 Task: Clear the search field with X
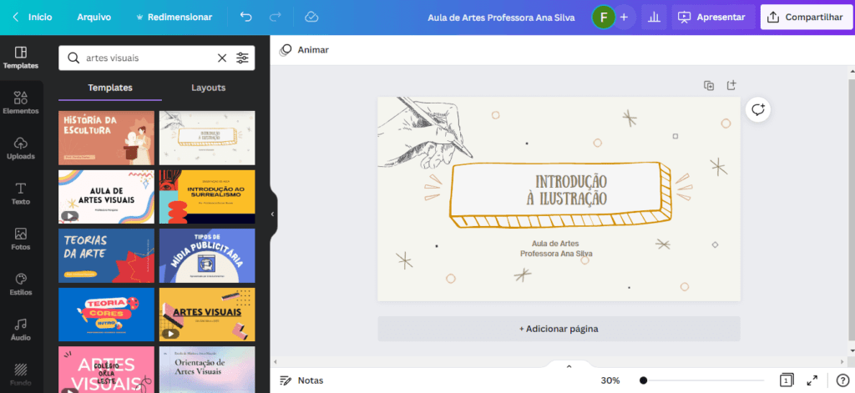tap(222, 58)
